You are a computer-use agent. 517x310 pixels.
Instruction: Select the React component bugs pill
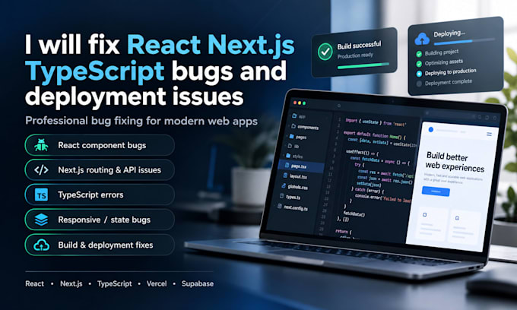click(x=100, y=145)
